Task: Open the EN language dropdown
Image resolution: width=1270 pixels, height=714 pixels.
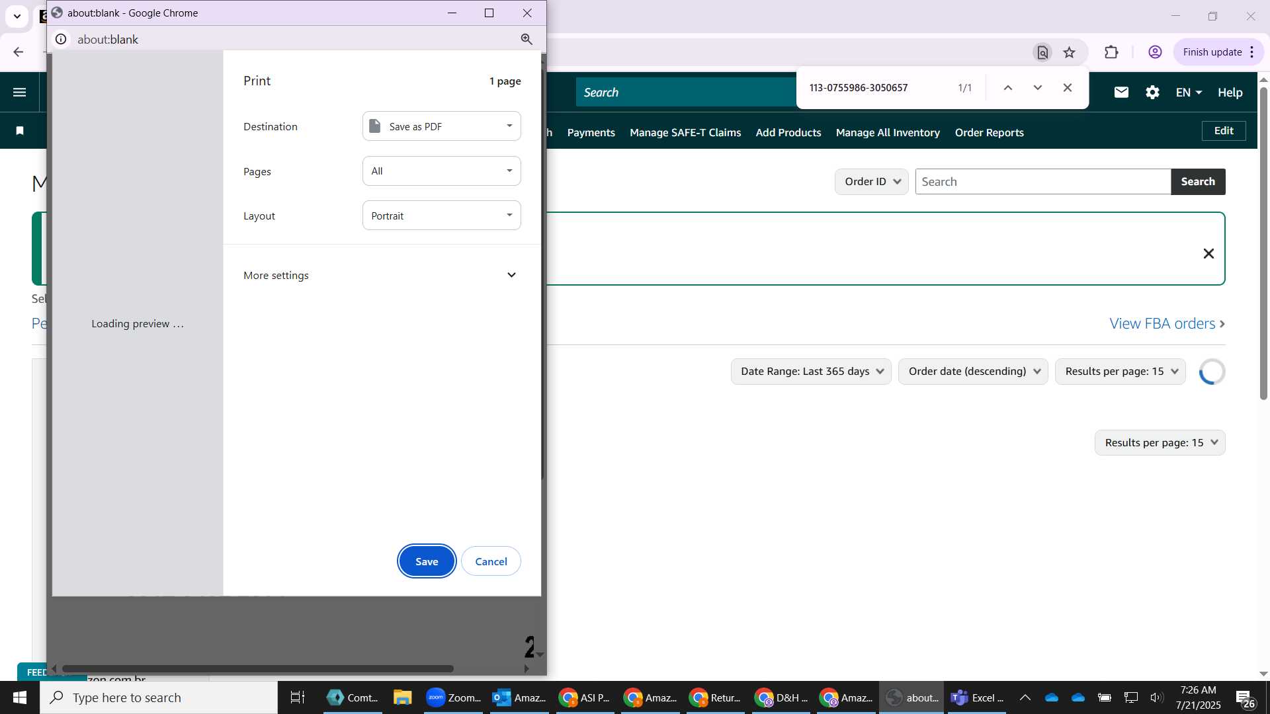Action: 1189,93
